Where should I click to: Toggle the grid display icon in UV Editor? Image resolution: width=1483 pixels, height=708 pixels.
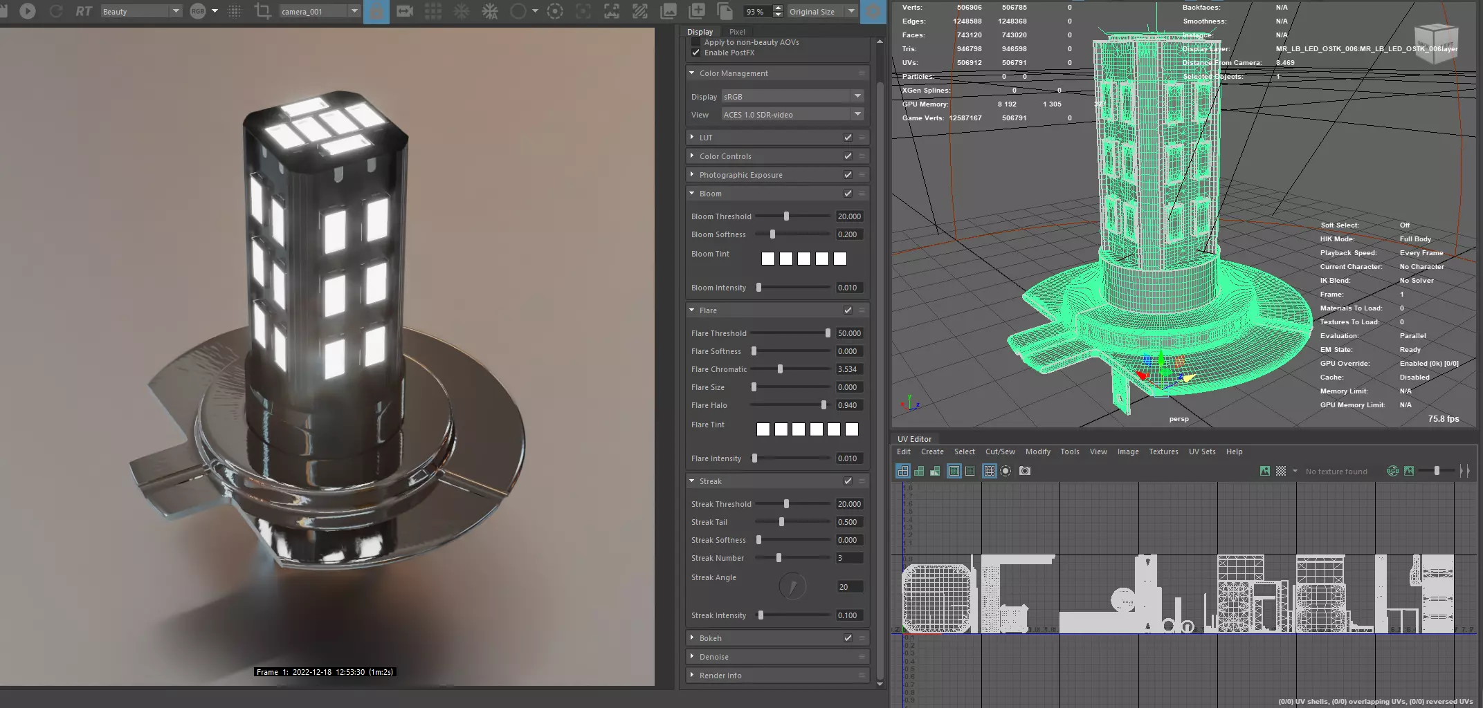[990, 471]
